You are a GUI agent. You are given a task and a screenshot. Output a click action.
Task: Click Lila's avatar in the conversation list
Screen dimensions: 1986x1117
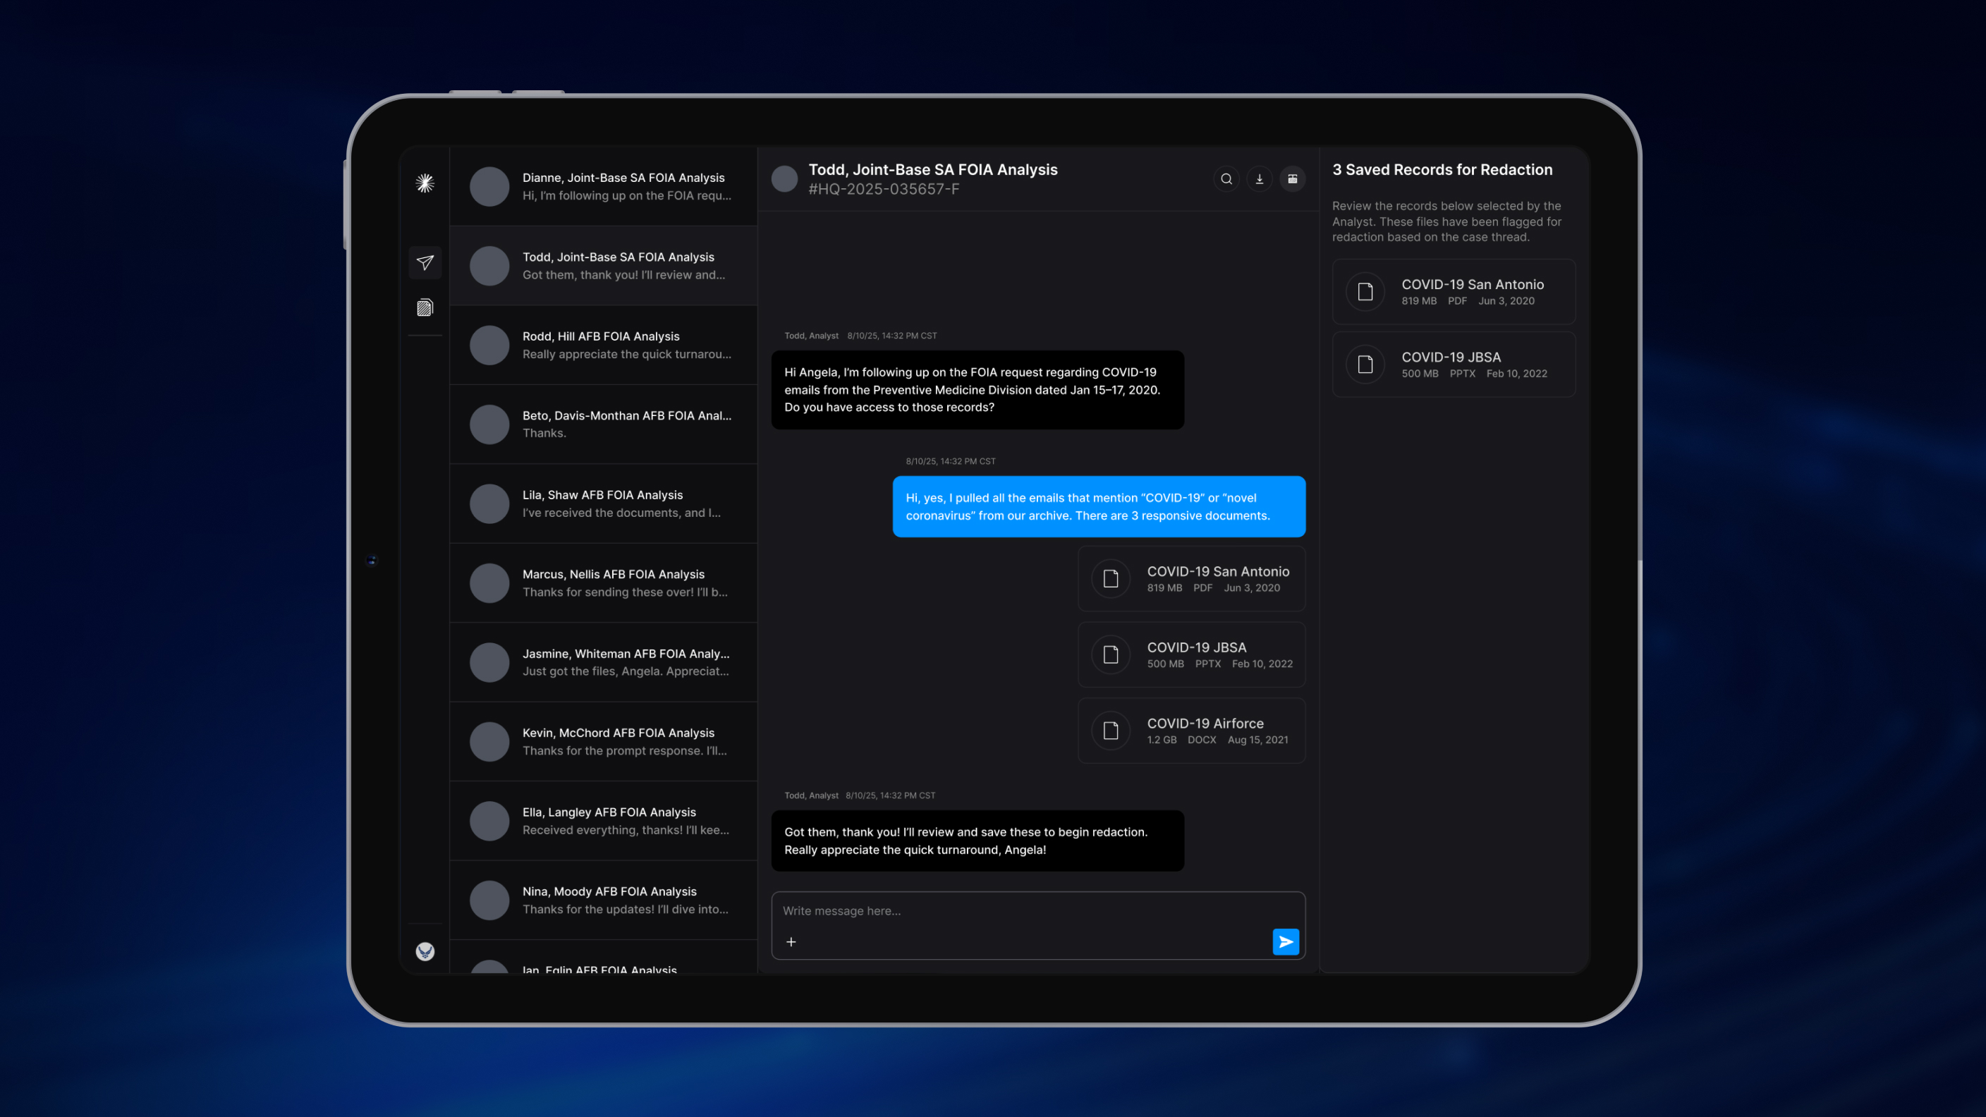pos(489,504)
